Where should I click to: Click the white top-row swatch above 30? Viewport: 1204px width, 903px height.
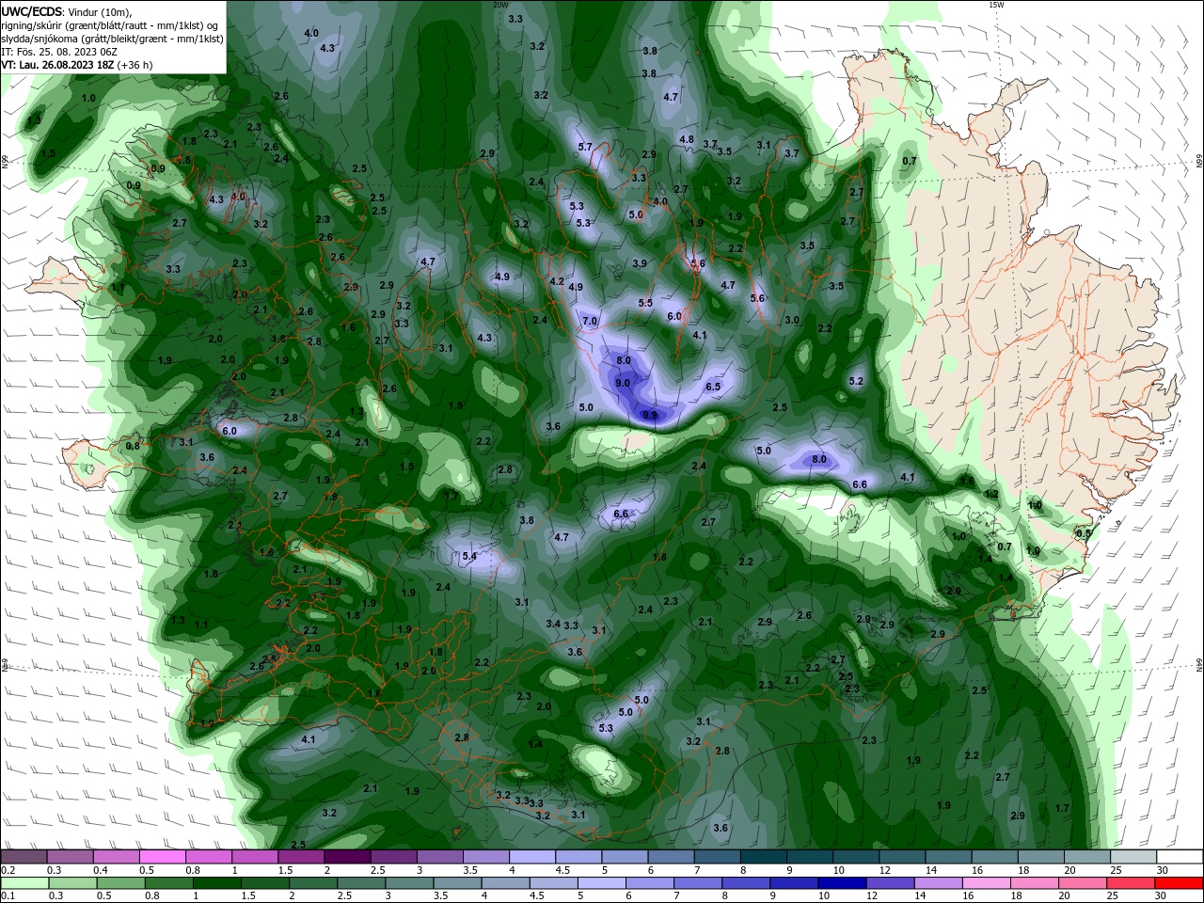click(1179, 856)
